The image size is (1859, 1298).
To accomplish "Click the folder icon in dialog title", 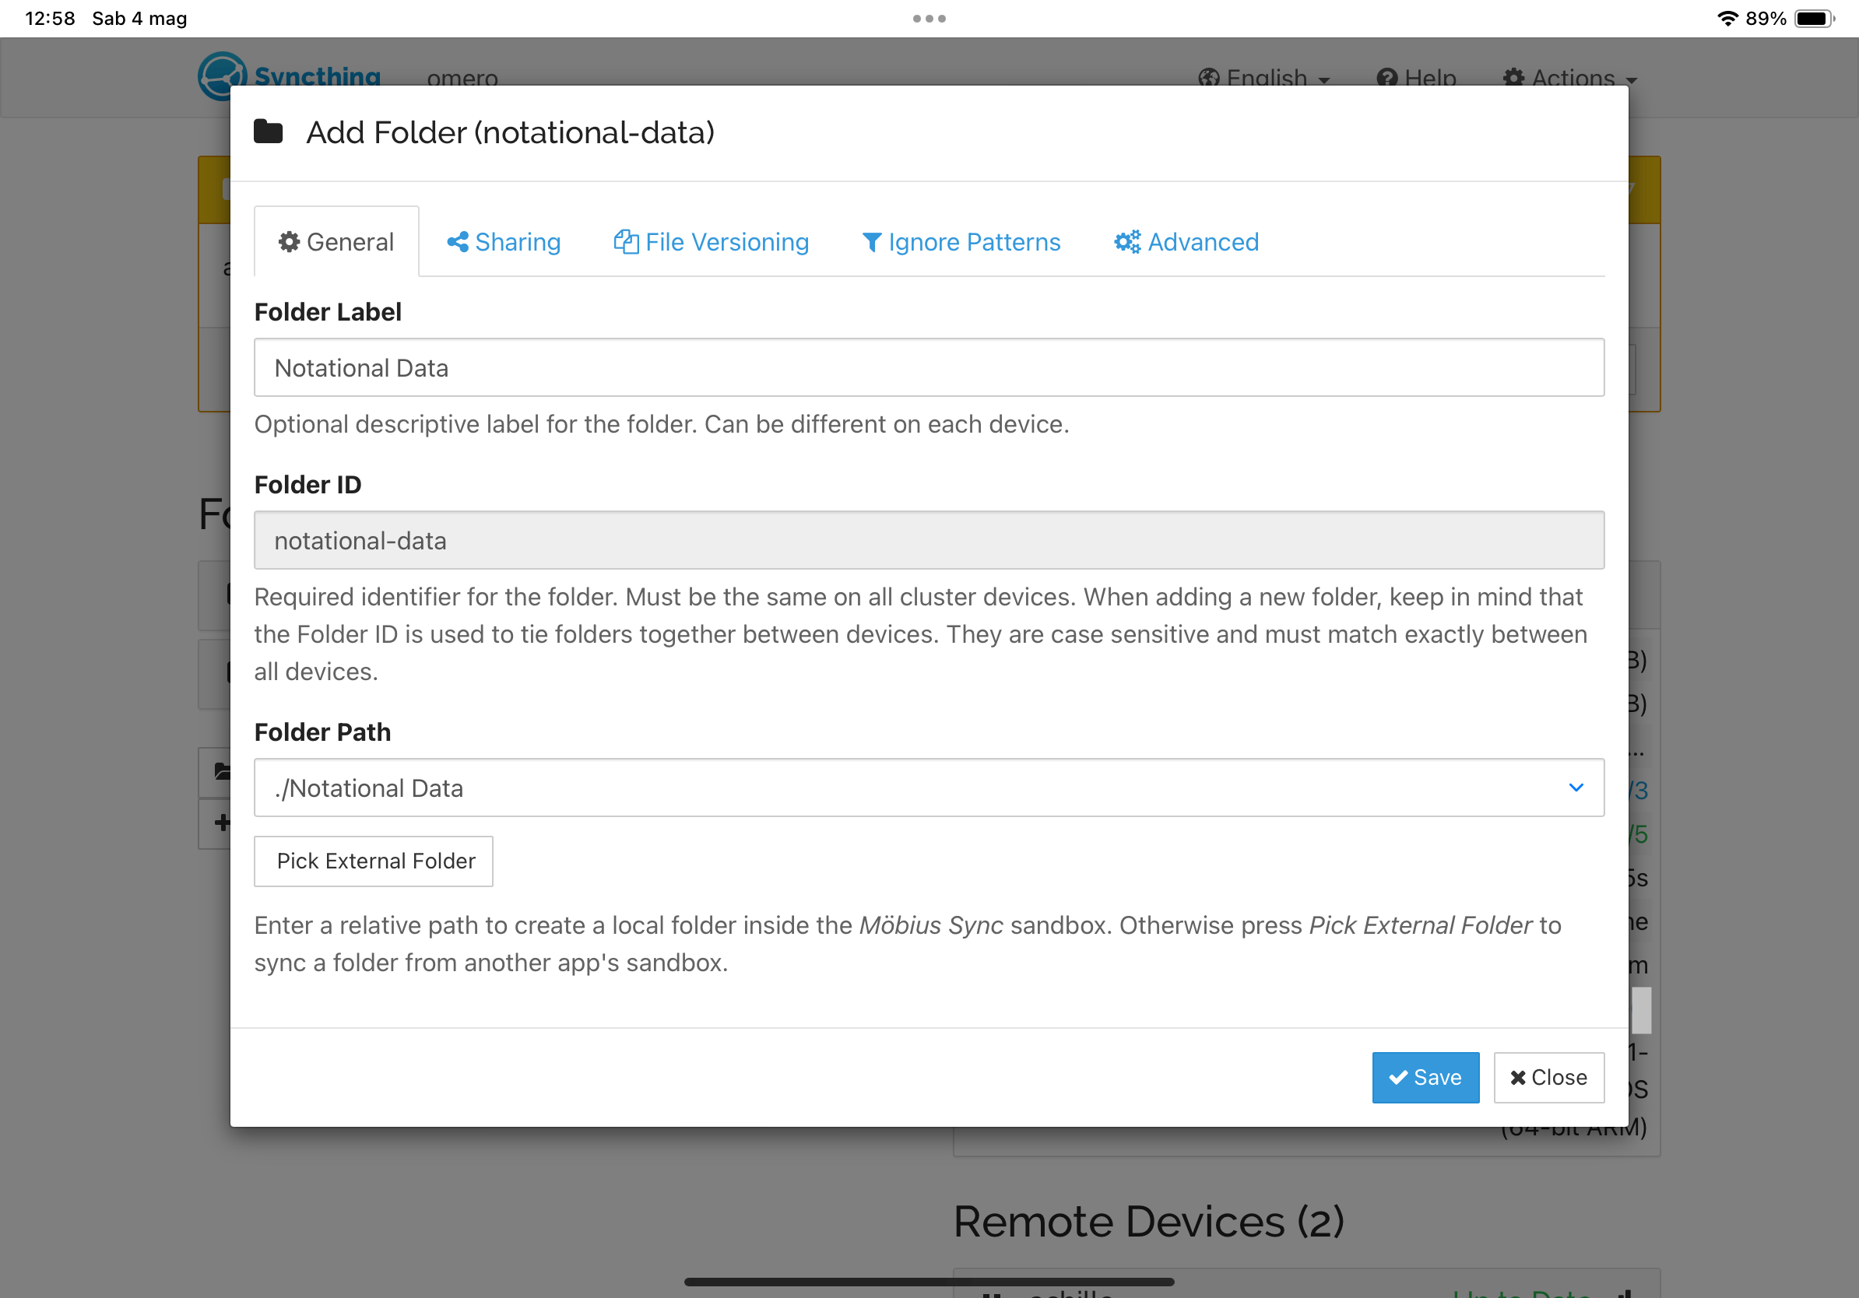I will [x=268, y=131].
